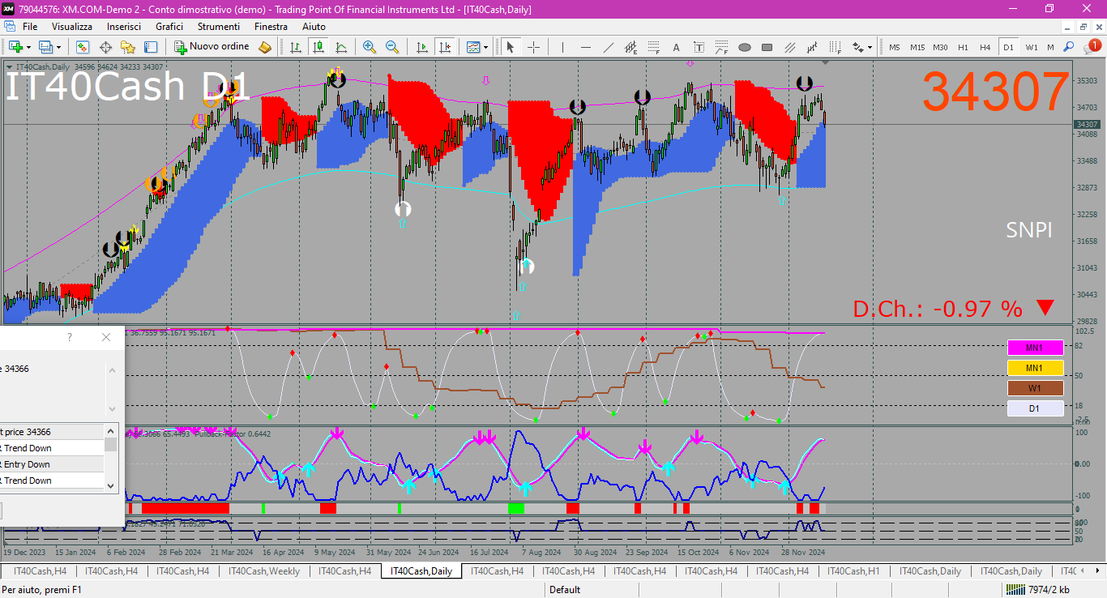Click the Zoom In magnifier

point(370,47)
